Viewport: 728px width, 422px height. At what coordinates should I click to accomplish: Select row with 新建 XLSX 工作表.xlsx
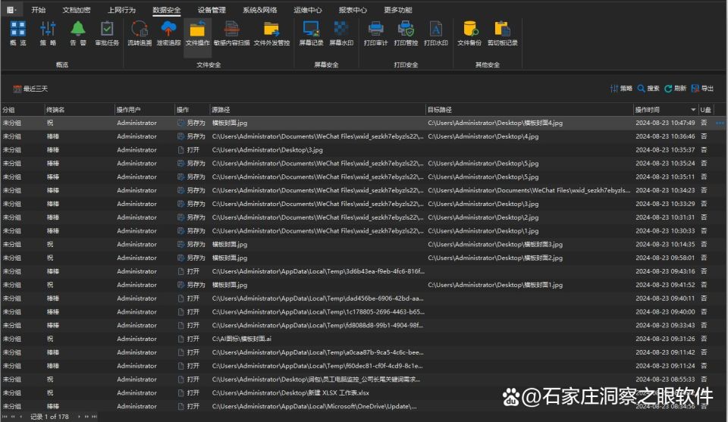(x=362, y=392)
